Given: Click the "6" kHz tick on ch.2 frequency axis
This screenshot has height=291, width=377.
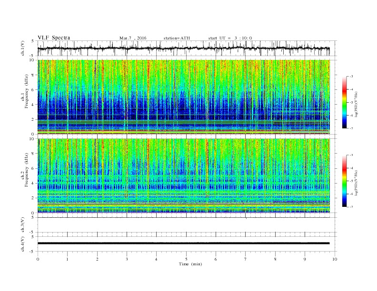Looking at the screenshot, I should point(33,168).
